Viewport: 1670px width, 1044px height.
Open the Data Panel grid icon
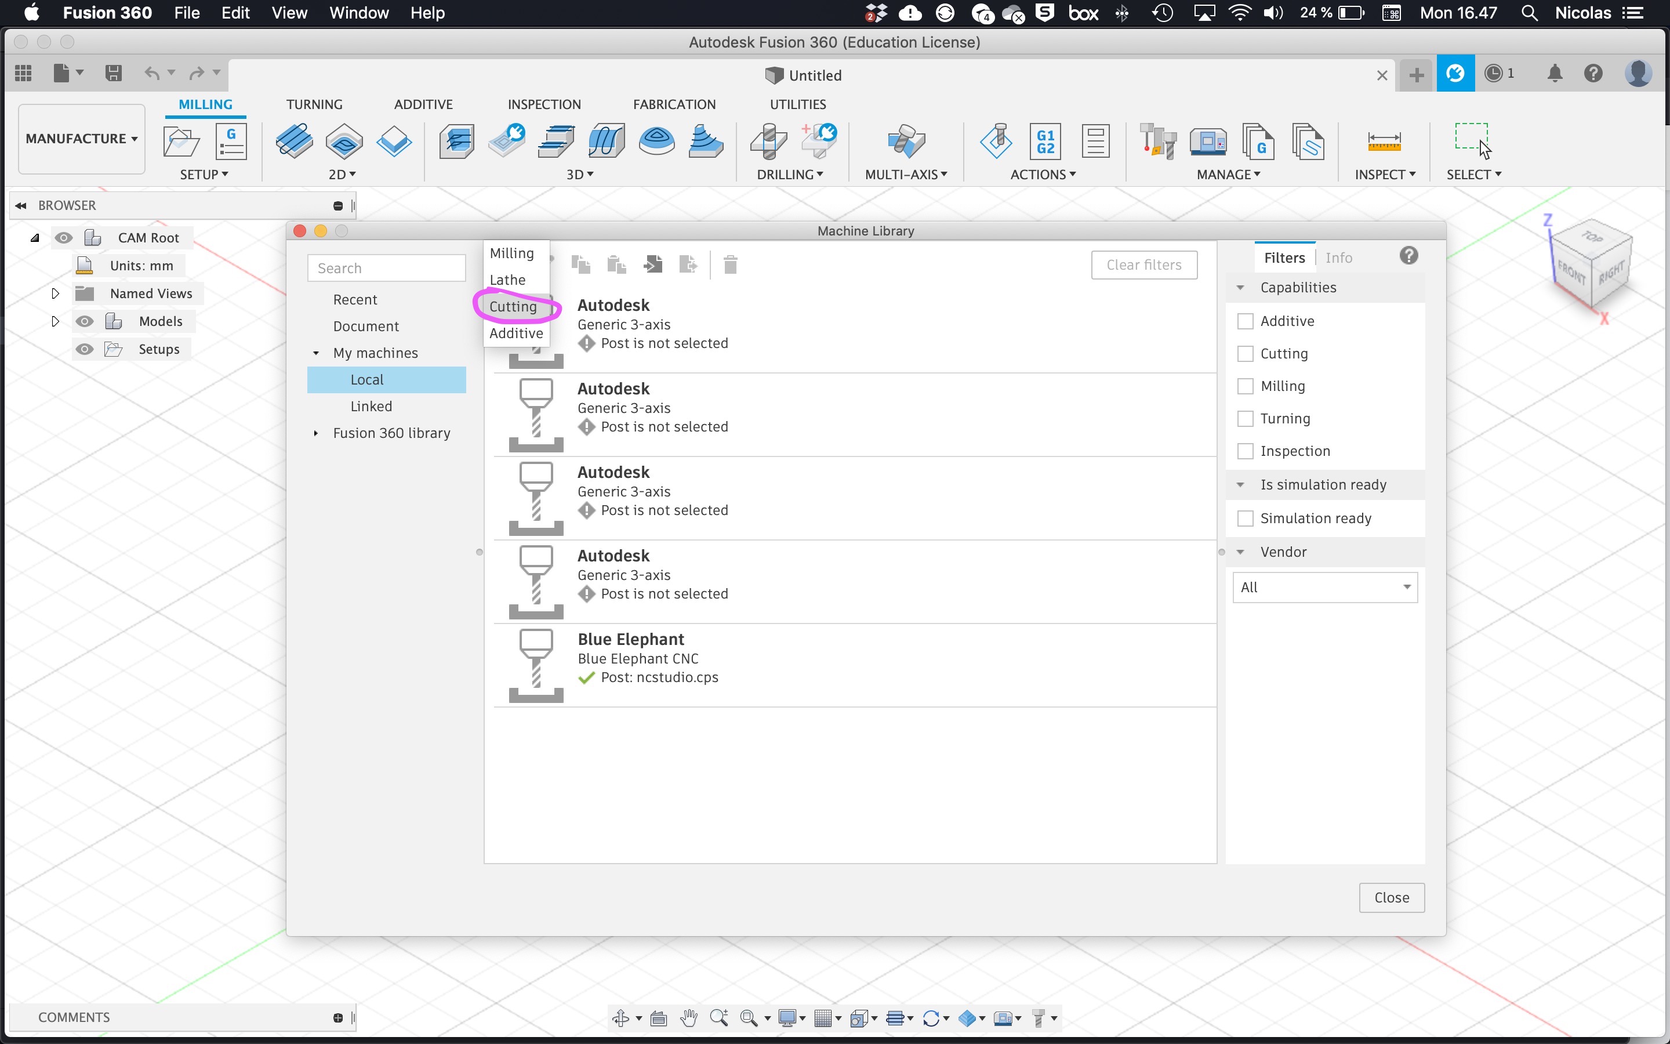point(23,73)
